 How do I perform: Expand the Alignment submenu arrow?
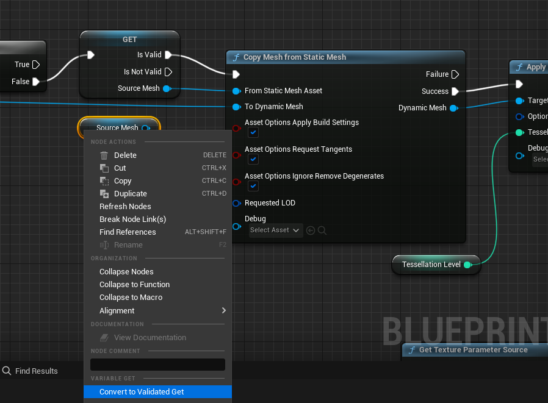pyautogui.click(x=224, y=310)
